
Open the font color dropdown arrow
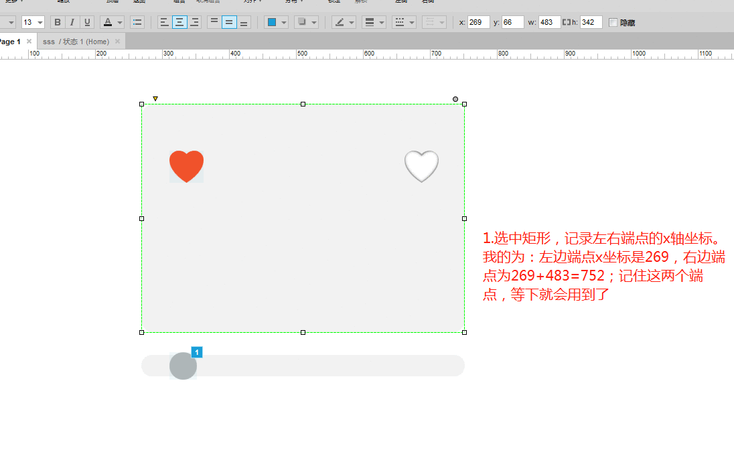click(120, 23)
